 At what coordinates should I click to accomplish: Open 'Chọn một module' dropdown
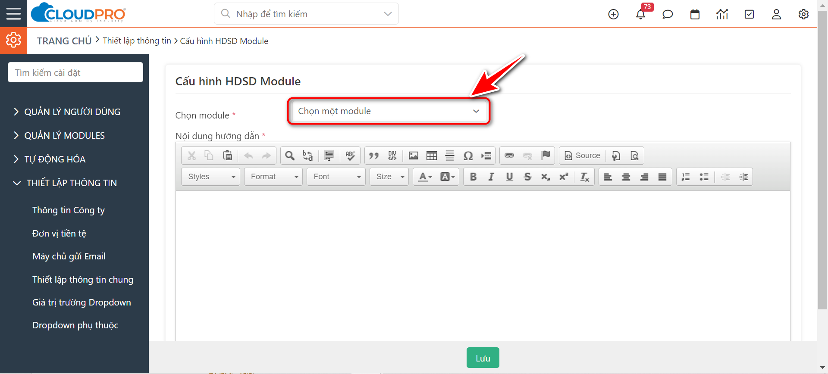pyautogui.click(x=389, y=111)
